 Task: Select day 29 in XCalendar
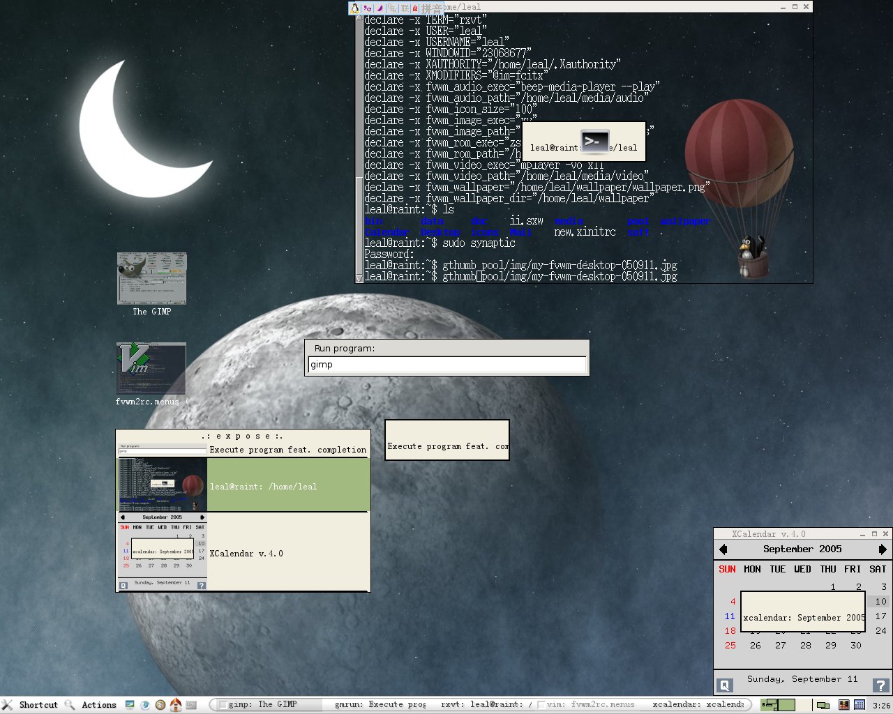pos(831,646)
